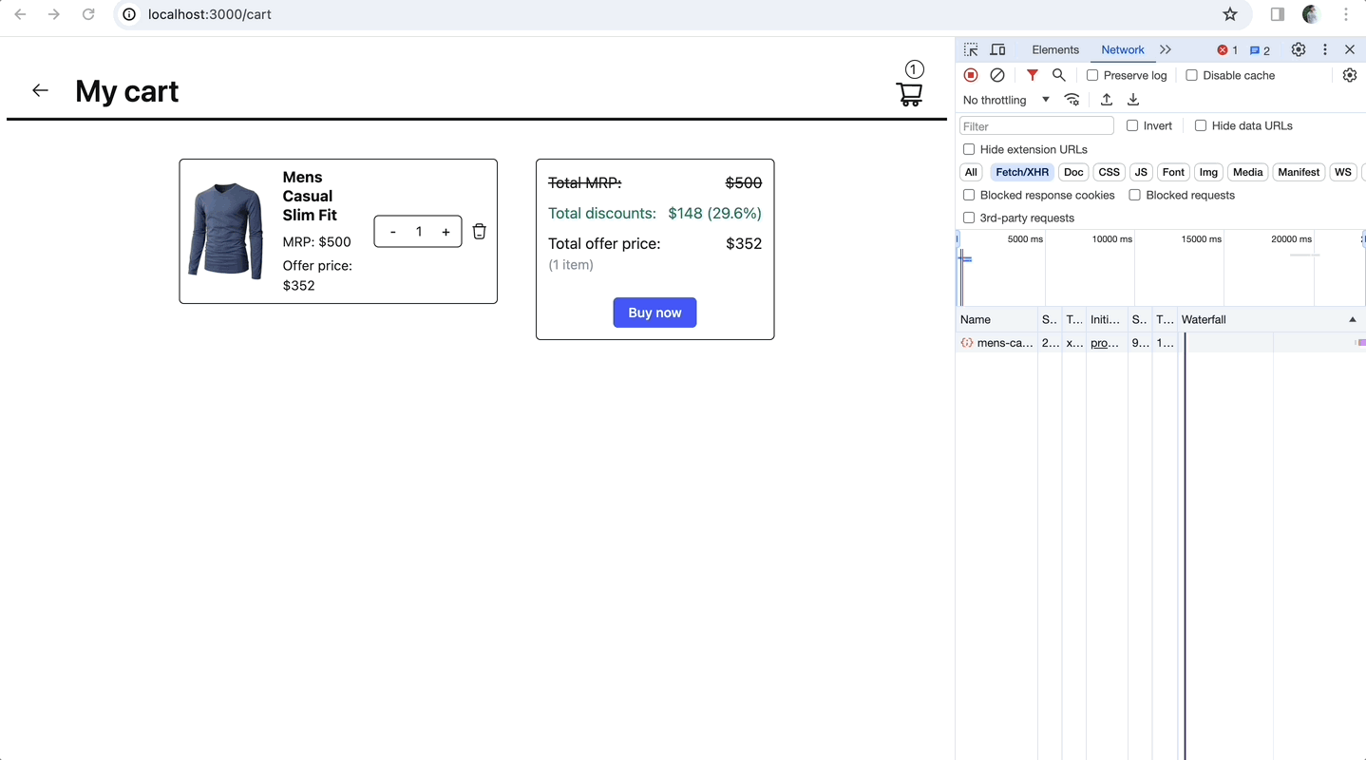Stop recording the network log
Image resolution: width=1366 pixels, height=760 pixels.
[971, 75]
